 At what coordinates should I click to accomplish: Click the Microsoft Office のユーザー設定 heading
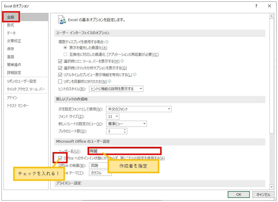(x=83, y=142)
